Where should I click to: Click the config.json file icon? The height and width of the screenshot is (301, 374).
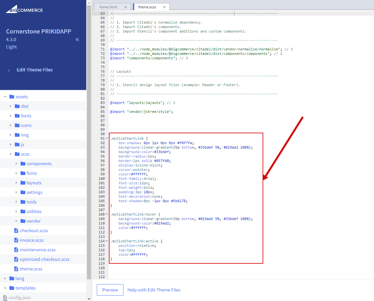pos(5,297)
